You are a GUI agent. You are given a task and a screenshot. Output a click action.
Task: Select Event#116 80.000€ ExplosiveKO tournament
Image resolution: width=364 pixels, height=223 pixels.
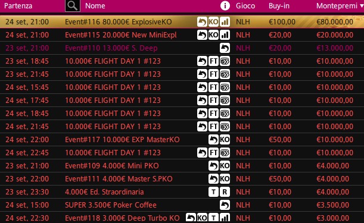(x=182, y=22)
